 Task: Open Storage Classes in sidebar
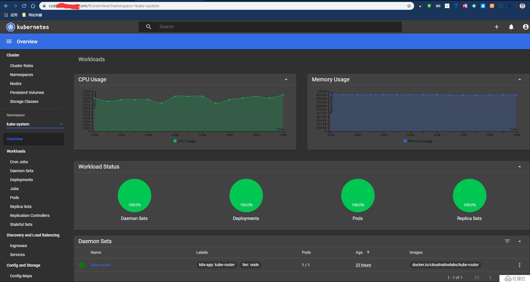[24, 101]
